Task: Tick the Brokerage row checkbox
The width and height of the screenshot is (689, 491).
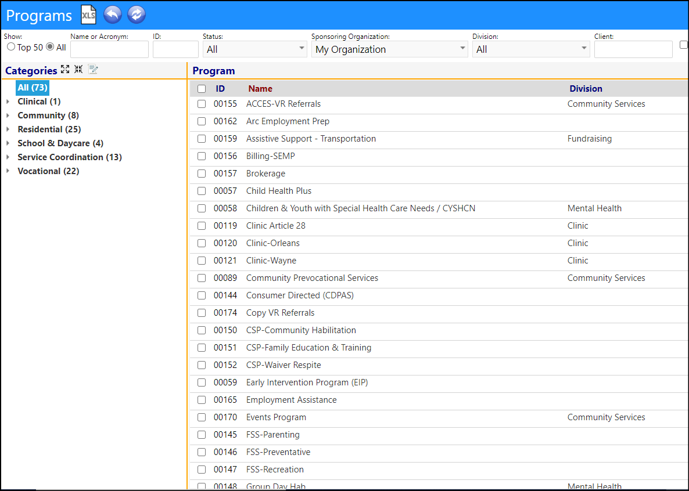Action: tap(202, 174)
